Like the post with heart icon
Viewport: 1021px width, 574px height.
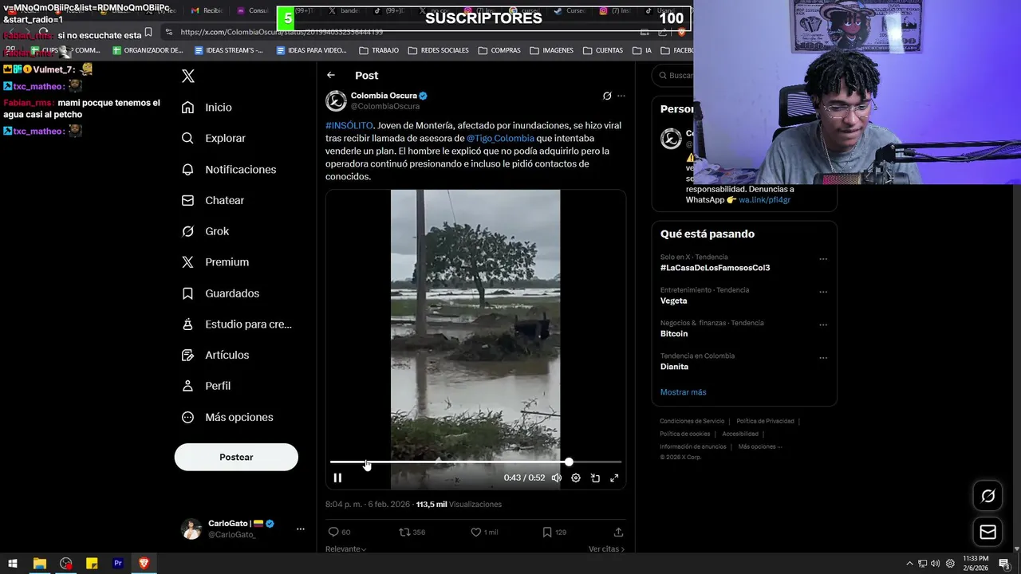click(x=483, y=532)
